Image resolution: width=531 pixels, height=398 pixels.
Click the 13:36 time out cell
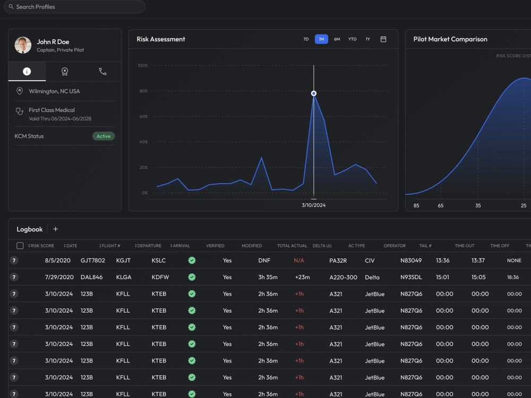pos(443,260)
